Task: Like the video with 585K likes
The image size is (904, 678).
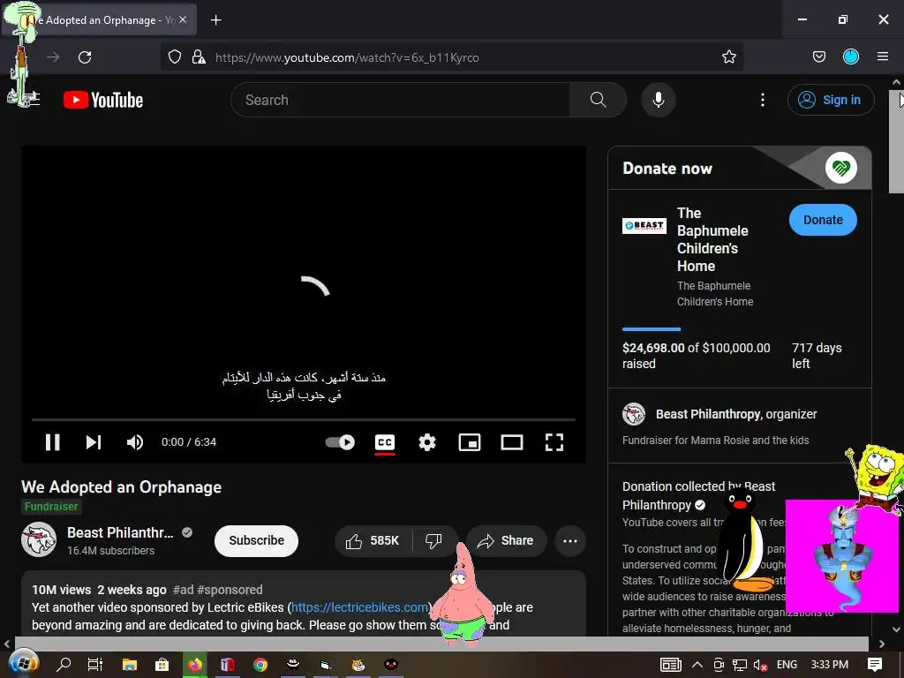Action: [373, 541]
